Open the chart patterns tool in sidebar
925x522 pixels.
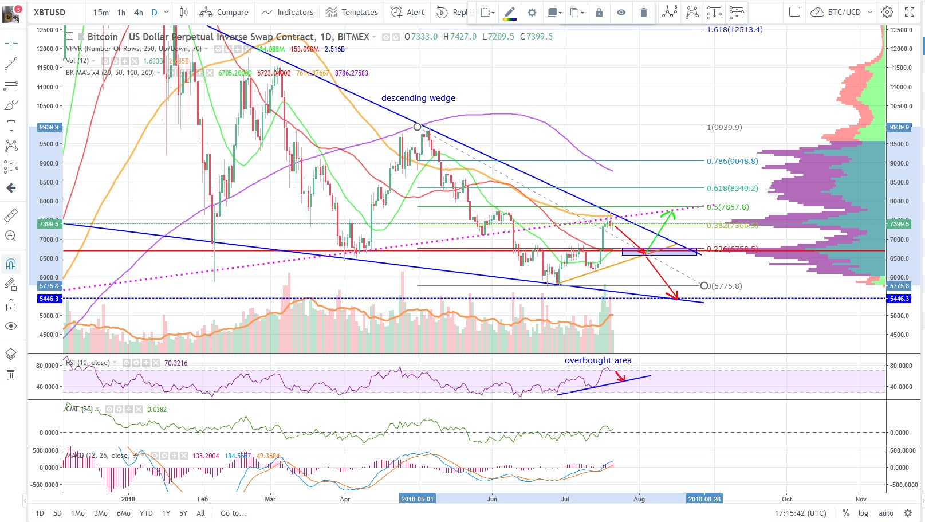coord(11,146)
